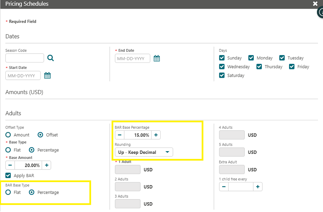Close the Pricing Schedules dialog
The height and width of the screenshot is (212, 323).
click(x=315, y=4)
